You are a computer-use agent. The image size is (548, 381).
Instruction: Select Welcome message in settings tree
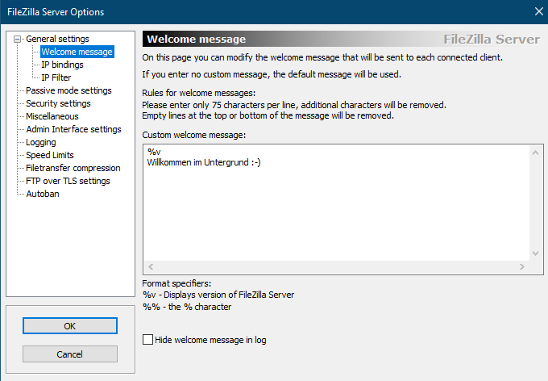coord(77,52)
